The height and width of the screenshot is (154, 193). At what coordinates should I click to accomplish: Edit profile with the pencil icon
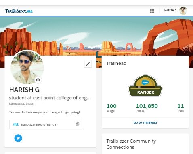click(x=88, y=64)
